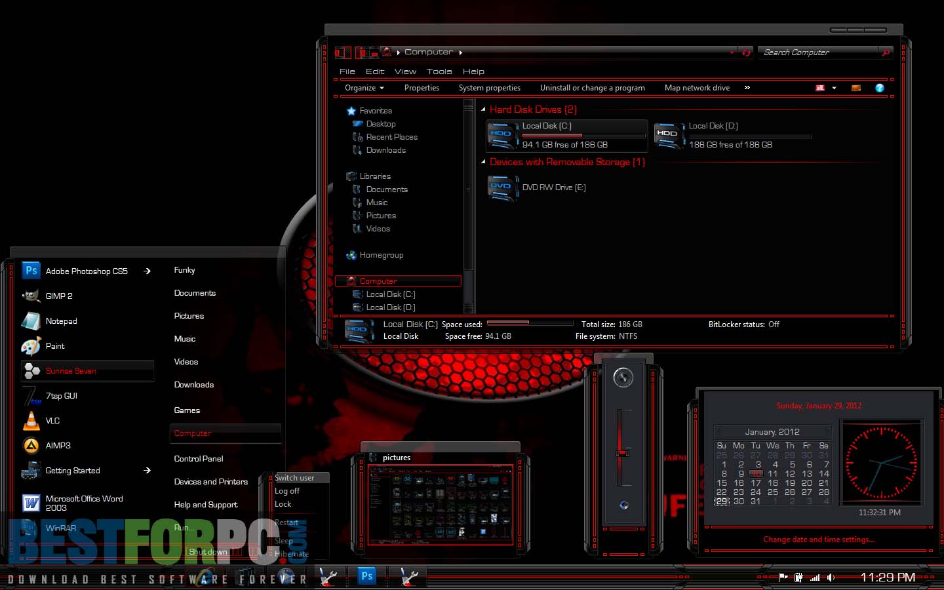Click the speaker volume tray icon

[831, 578]
